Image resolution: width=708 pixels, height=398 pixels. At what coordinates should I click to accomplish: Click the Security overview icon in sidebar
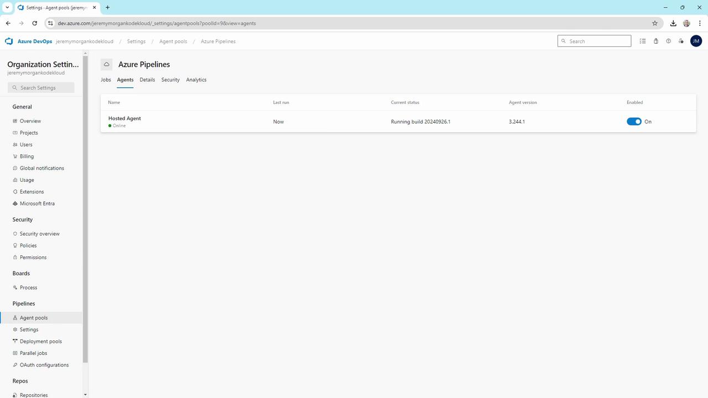tap(15, 234)
